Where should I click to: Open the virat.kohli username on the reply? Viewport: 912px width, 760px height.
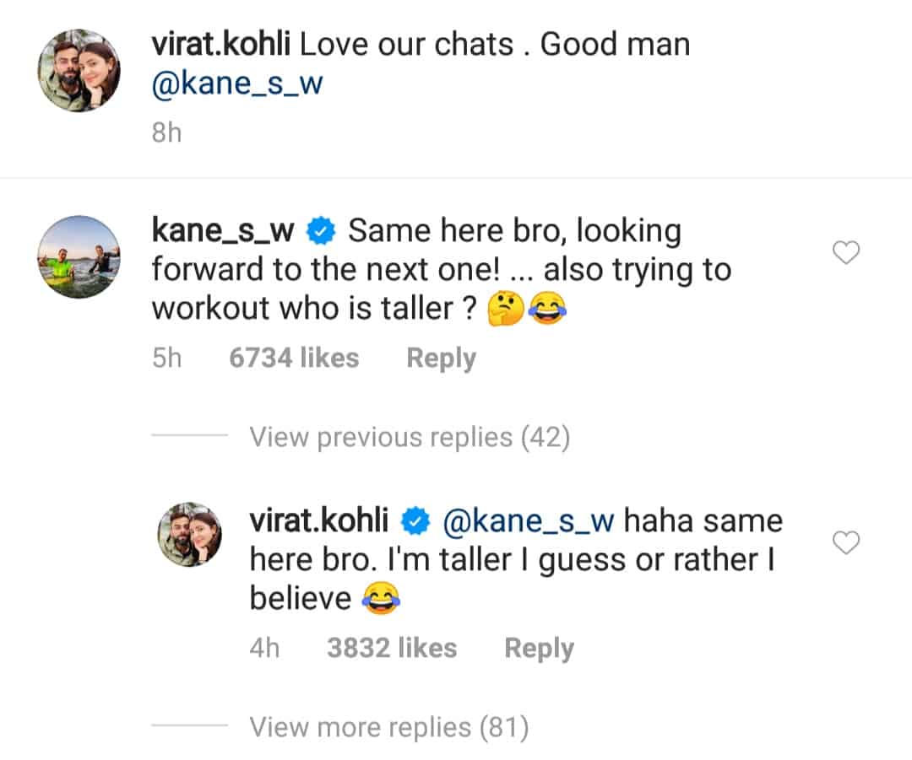point(319,521)
